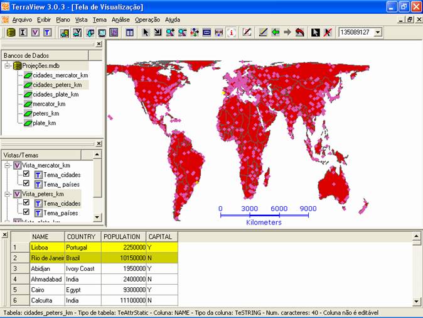Click the blue table columns toolbar icon
Viewport: 423px width, 318px height.
tap(129, 33)
